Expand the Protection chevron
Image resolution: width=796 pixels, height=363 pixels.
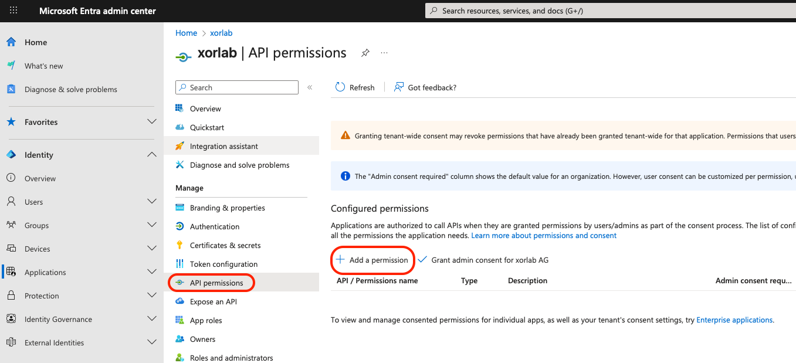coord(151,296)
